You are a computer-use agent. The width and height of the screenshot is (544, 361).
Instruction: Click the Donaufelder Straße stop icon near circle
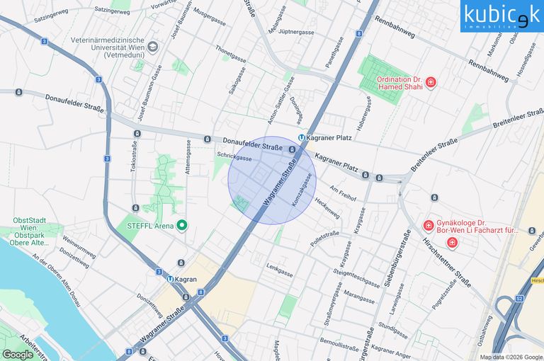pyautogui.click(x=292, y=149)
